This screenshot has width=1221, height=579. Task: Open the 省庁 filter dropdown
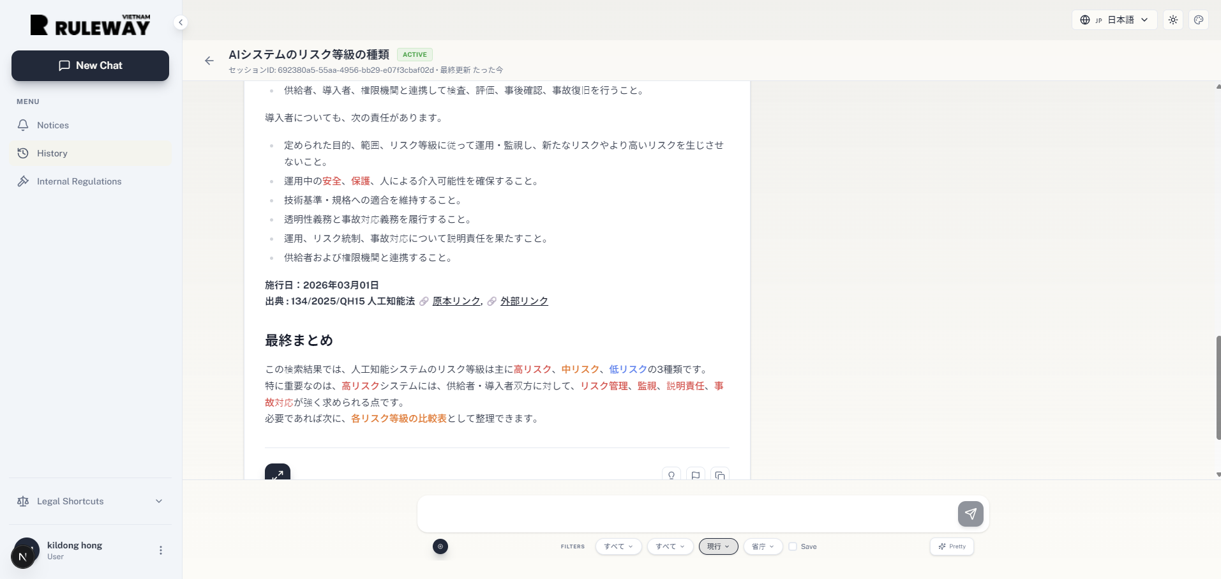click(x=763, y=546)
